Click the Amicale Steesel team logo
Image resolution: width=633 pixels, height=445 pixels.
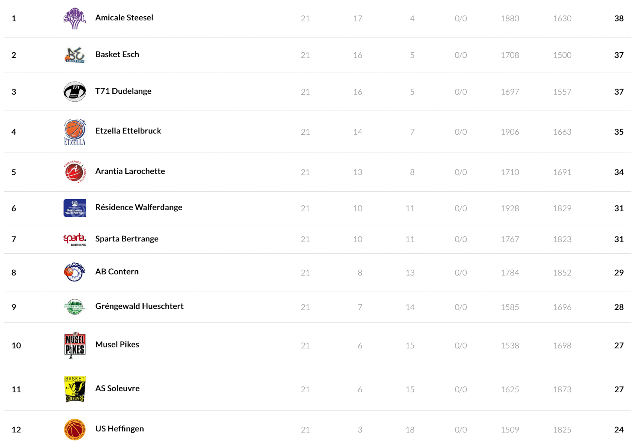point(75,18)
